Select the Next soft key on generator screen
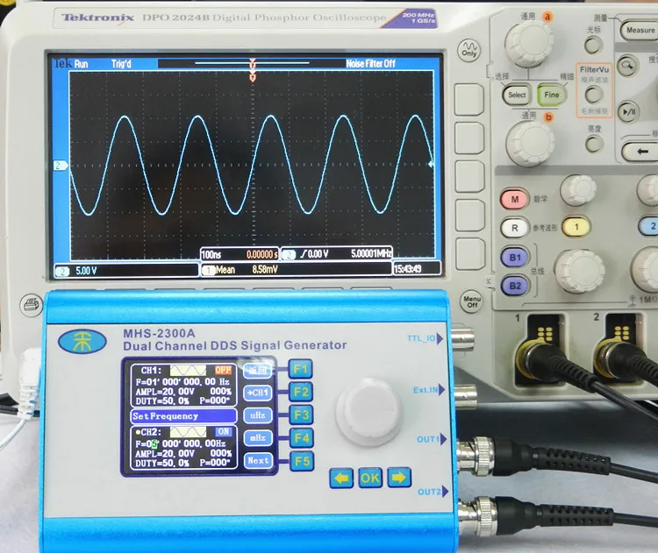 [258, 461]
